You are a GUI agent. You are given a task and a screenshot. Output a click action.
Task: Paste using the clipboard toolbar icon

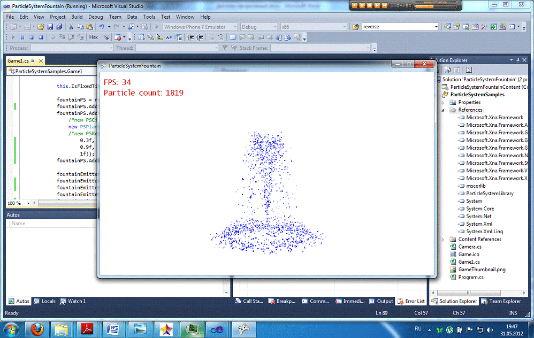tap(89, 27)
